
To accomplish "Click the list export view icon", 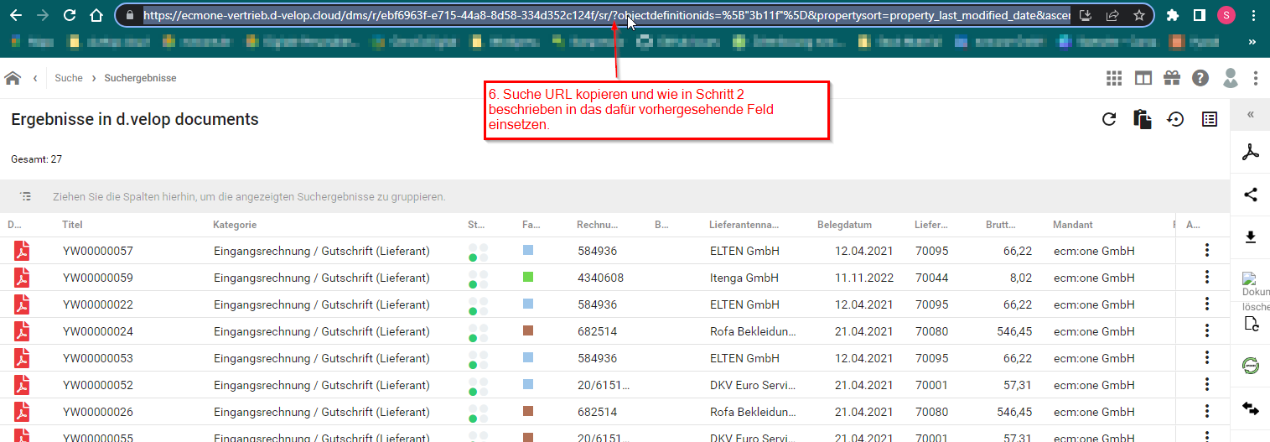I will [x=1209, y=119].
